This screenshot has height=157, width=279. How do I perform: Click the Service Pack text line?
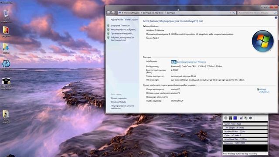(x=152, y=38)
